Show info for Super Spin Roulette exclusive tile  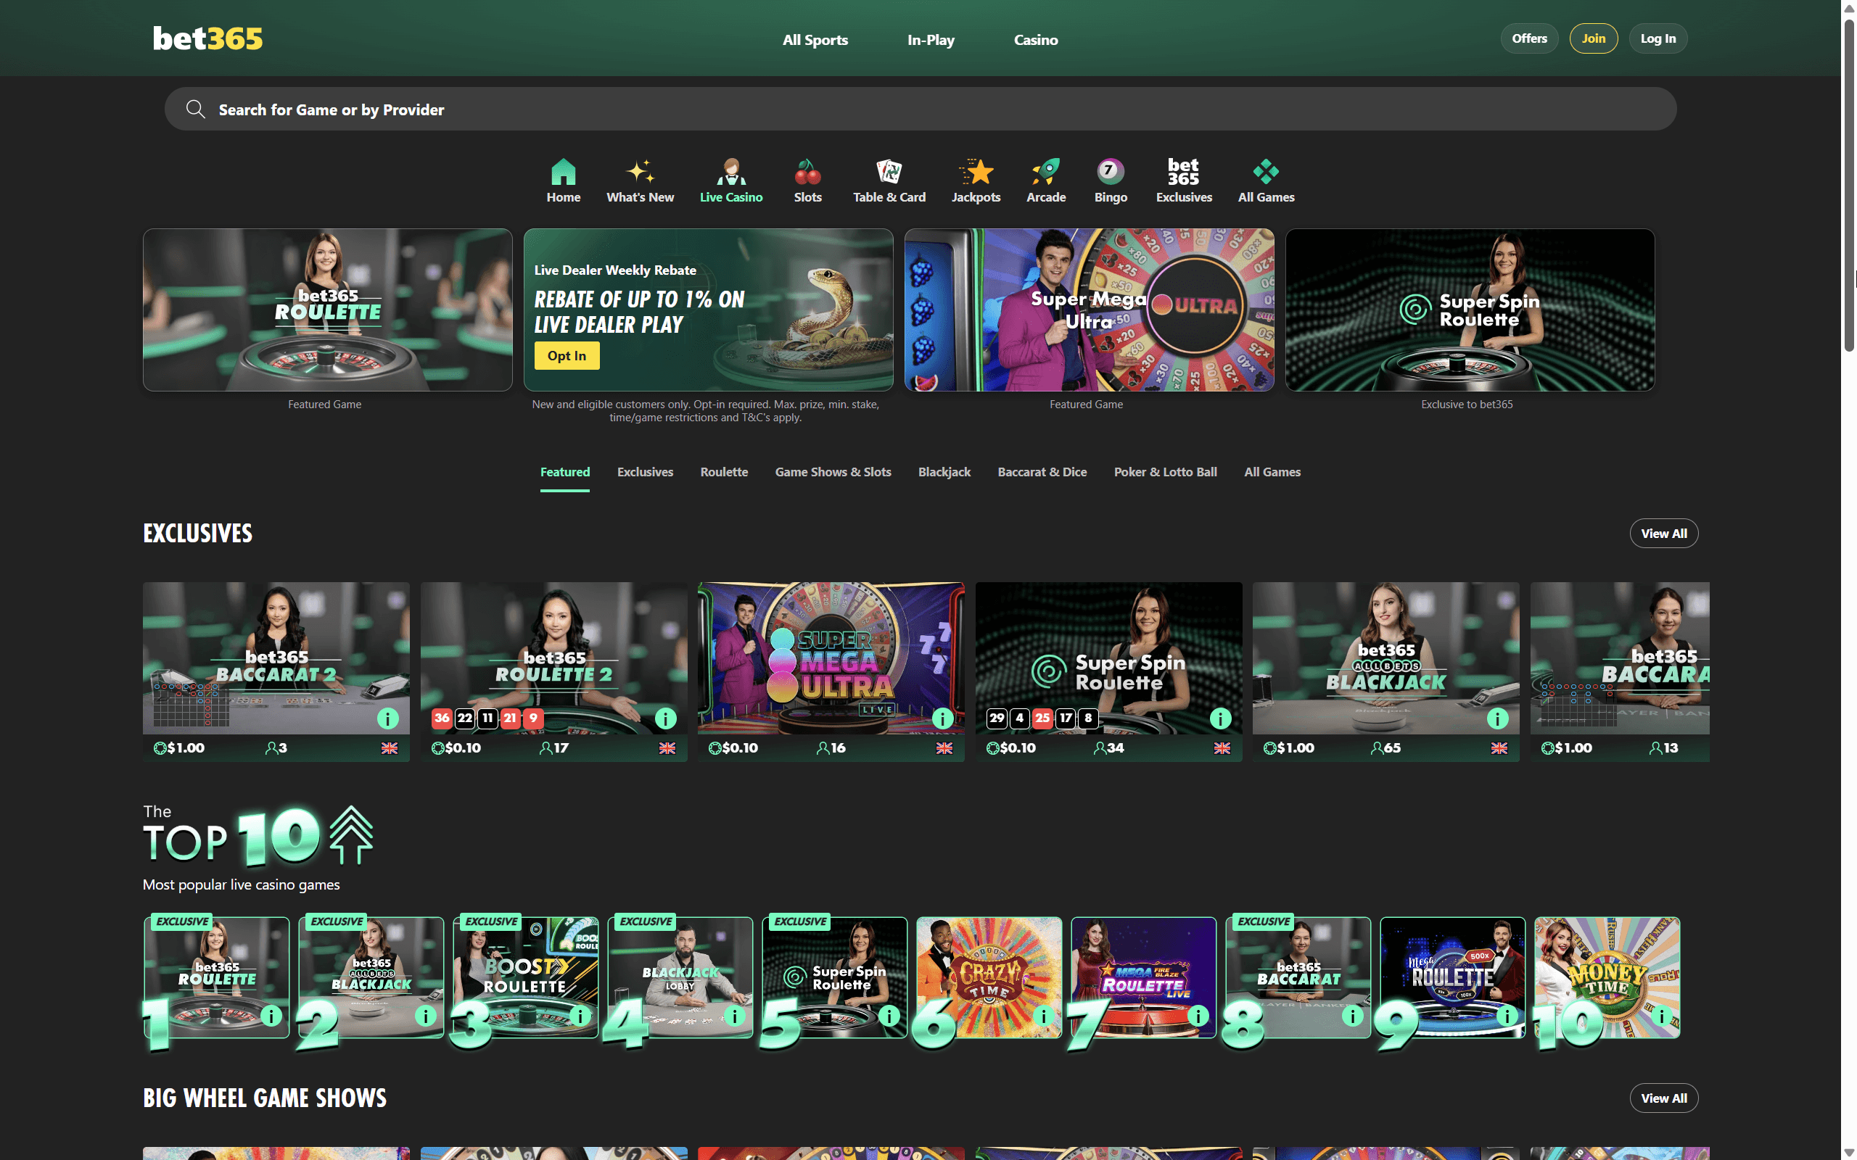[x=1220, y=718]
